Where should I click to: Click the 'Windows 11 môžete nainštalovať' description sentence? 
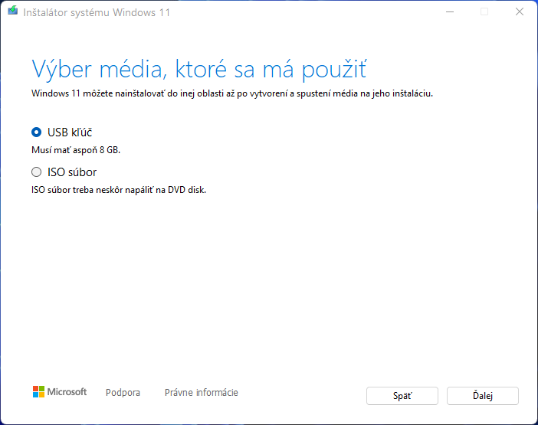pos(232,93)
